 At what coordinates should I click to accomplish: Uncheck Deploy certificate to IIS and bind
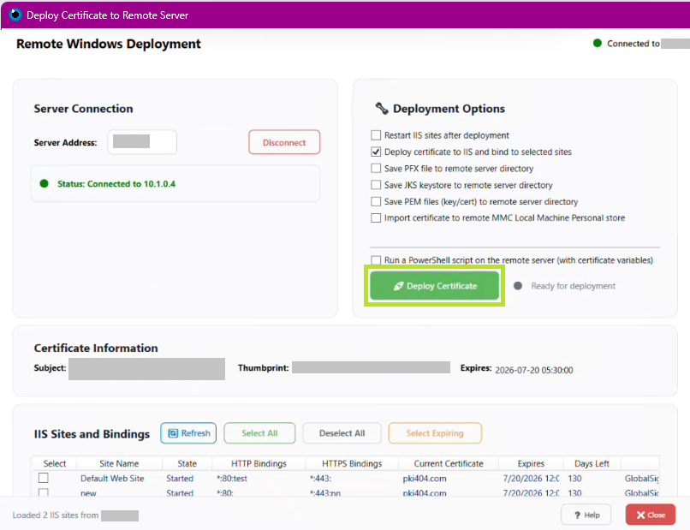(x=376, y=152)
